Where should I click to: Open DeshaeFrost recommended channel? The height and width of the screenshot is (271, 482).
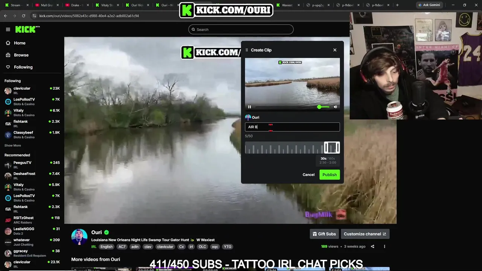pyautogui.click(x=32, y=176)
